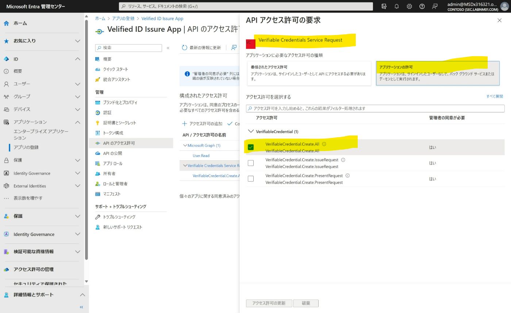Check VerifiableCredential.Create.IssueRequest checkbox
This screenshot has width=511, height=313.
pos(251,163)
